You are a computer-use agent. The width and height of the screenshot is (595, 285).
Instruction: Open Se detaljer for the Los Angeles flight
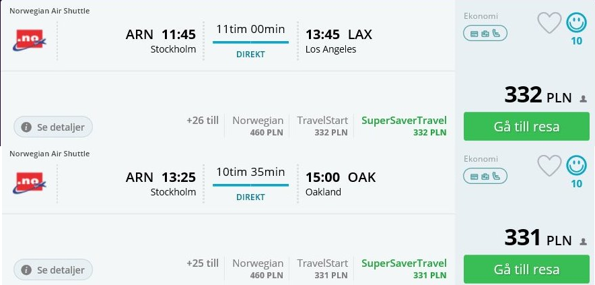click(x=53, y=127)
